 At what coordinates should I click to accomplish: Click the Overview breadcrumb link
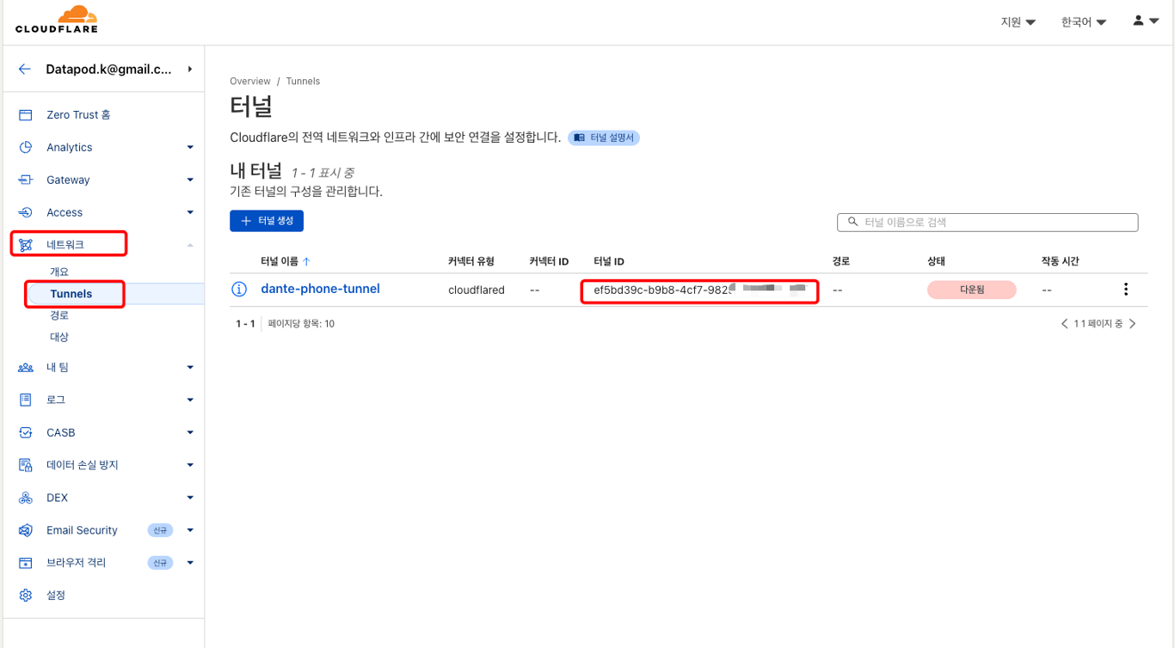pos(250,82)
